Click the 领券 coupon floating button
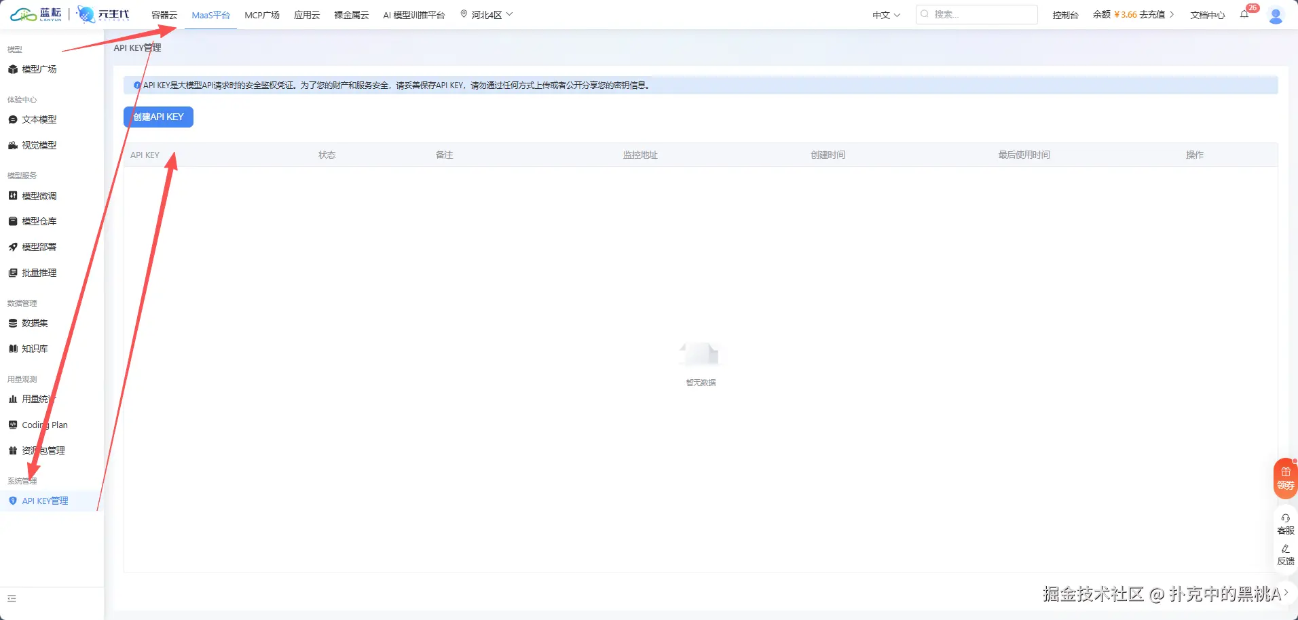The image size is (1298, 620). 1286,479
